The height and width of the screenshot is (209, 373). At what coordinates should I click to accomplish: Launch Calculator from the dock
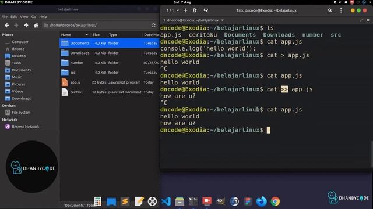coord(98,201)
